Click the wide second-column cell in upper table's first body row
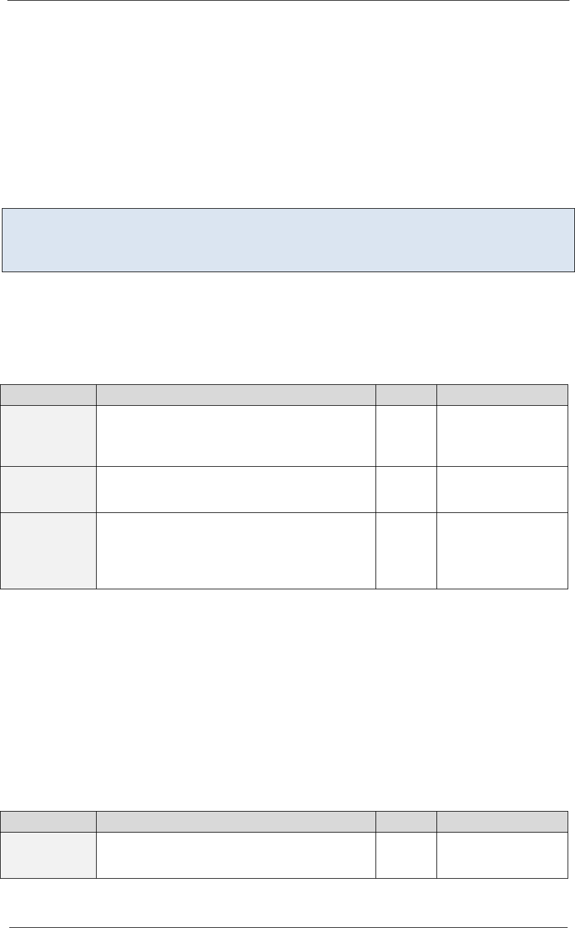 236,435
